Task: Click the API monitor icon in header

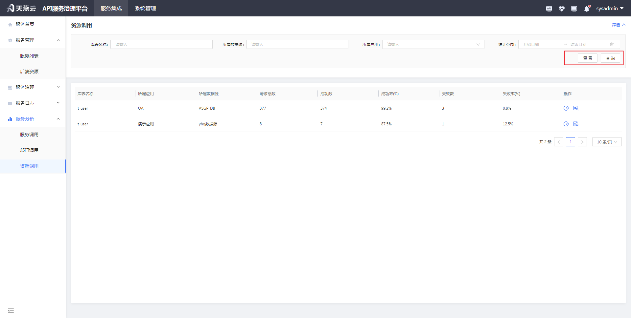Action: tap(549, 9)
